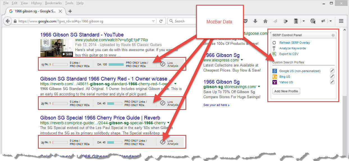Screen dimensions: 349x161
Task: Open the Bookmarks menu
Action: [x=53, y=3]
